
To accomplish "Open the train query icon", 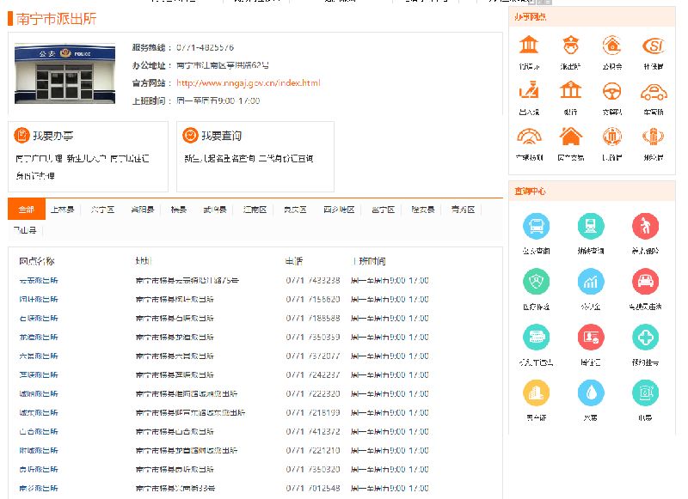I will 591,226.
